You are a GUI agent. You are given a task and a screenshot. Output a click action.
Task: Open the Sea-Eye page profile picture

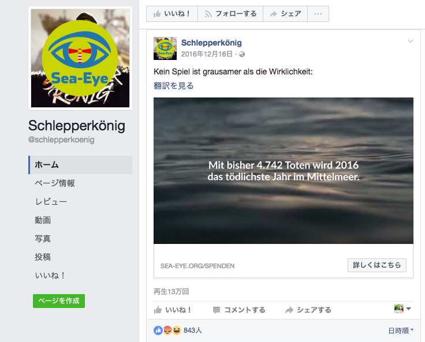[80, 58]
